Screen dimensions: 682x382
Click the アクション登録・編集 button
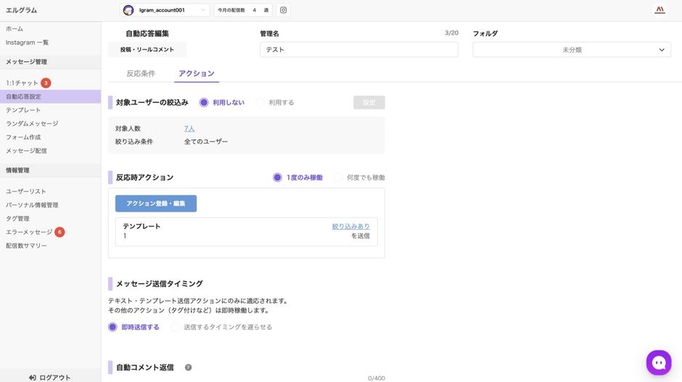156,204
